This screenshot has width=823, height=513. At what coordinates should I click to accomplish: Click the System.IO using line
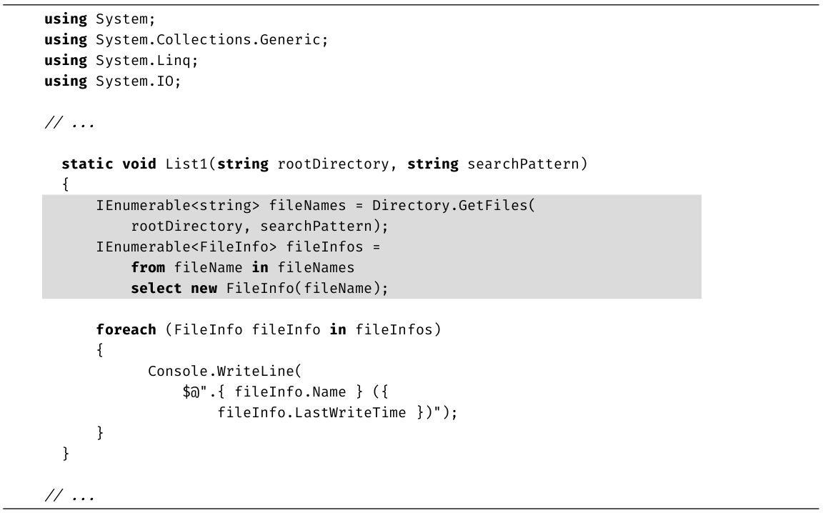point(112,81)
